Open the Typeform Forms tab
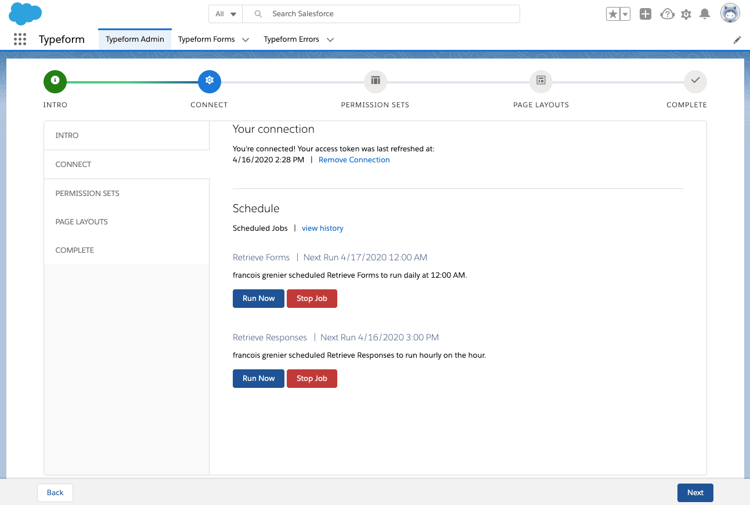 (207, 39)
